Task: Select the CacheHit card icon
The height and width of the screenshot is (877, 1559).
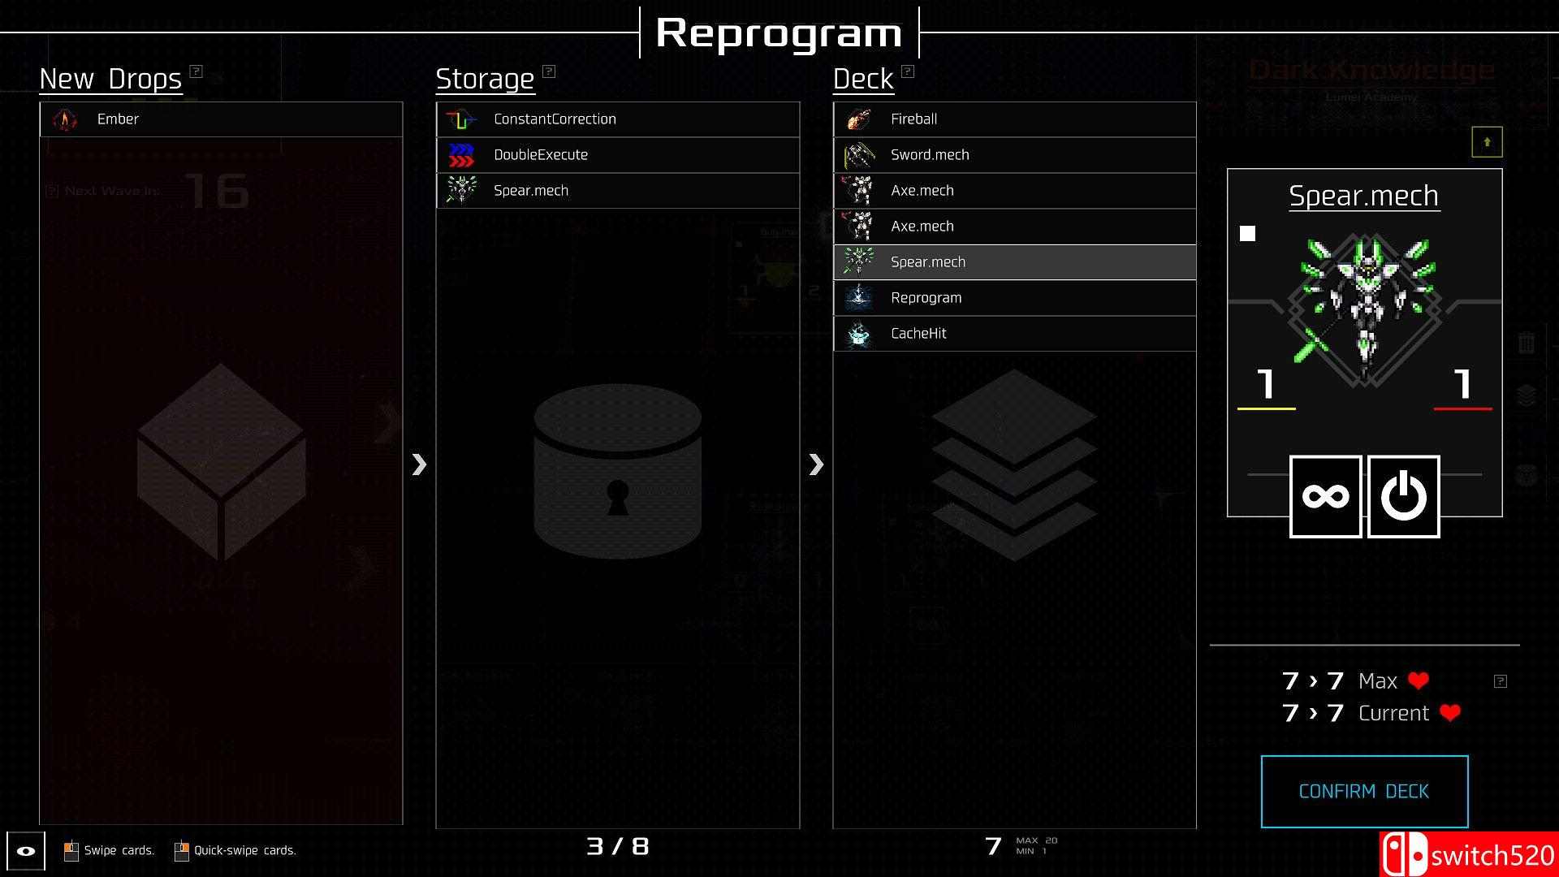Action: 861,333
